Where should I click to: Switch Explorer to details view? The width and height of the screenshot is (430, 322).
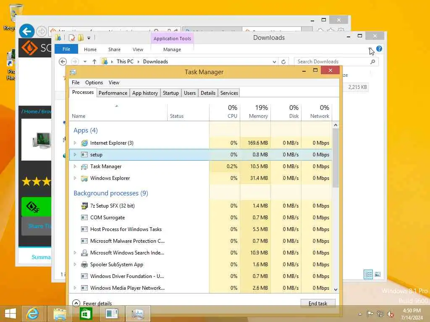368,274
